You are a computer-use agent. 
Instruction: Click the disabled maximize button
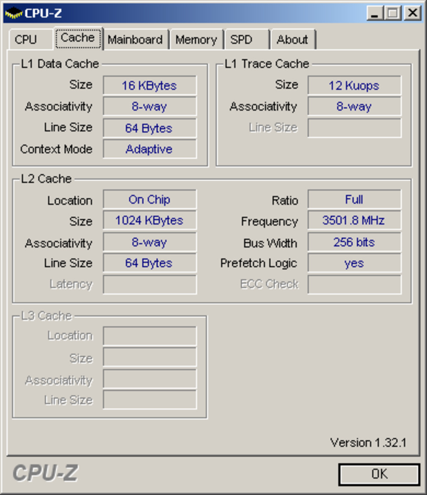(393, 13)
